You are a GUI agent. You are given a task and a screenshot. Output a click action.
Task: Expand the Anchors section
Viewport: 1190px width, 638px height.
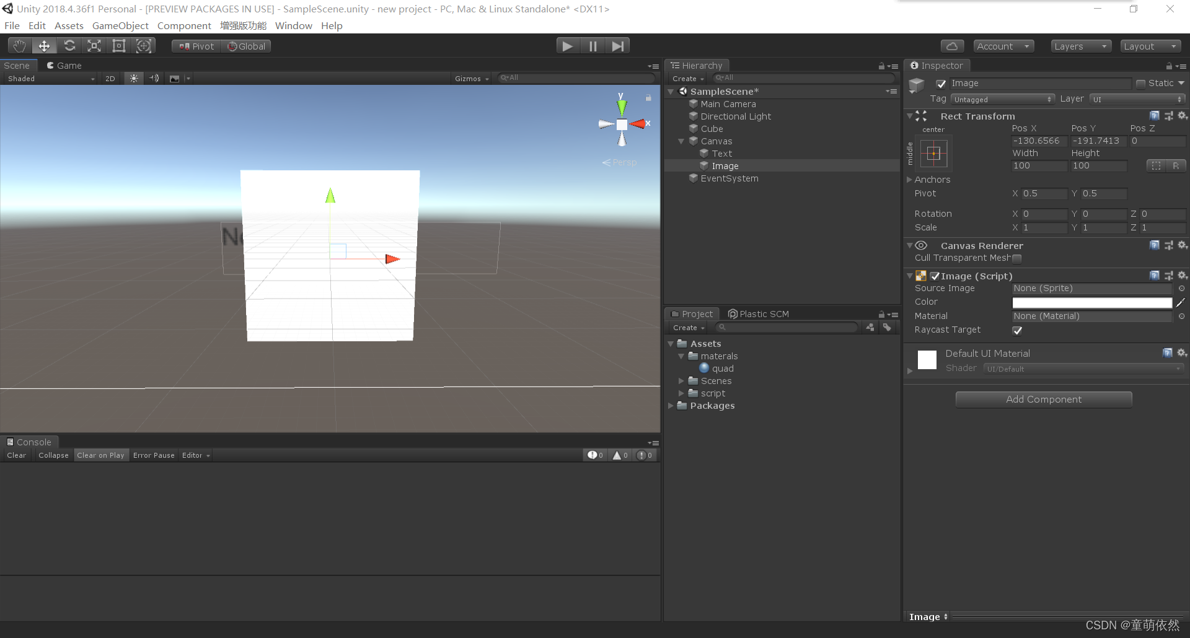point(910,180)
